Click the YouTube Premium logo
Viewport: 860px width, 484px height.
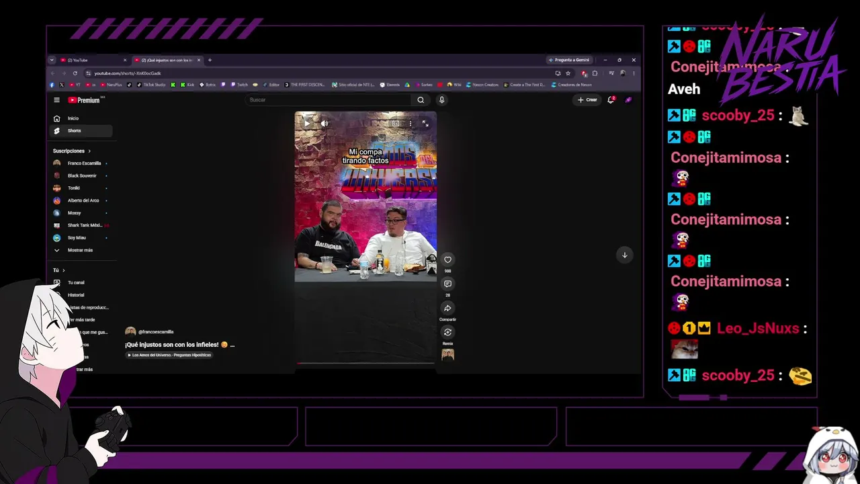coord(84,100)
